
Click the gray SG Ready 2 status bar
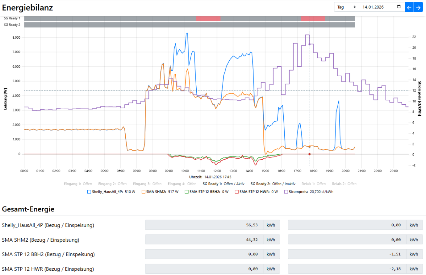[x=190, y=25]
